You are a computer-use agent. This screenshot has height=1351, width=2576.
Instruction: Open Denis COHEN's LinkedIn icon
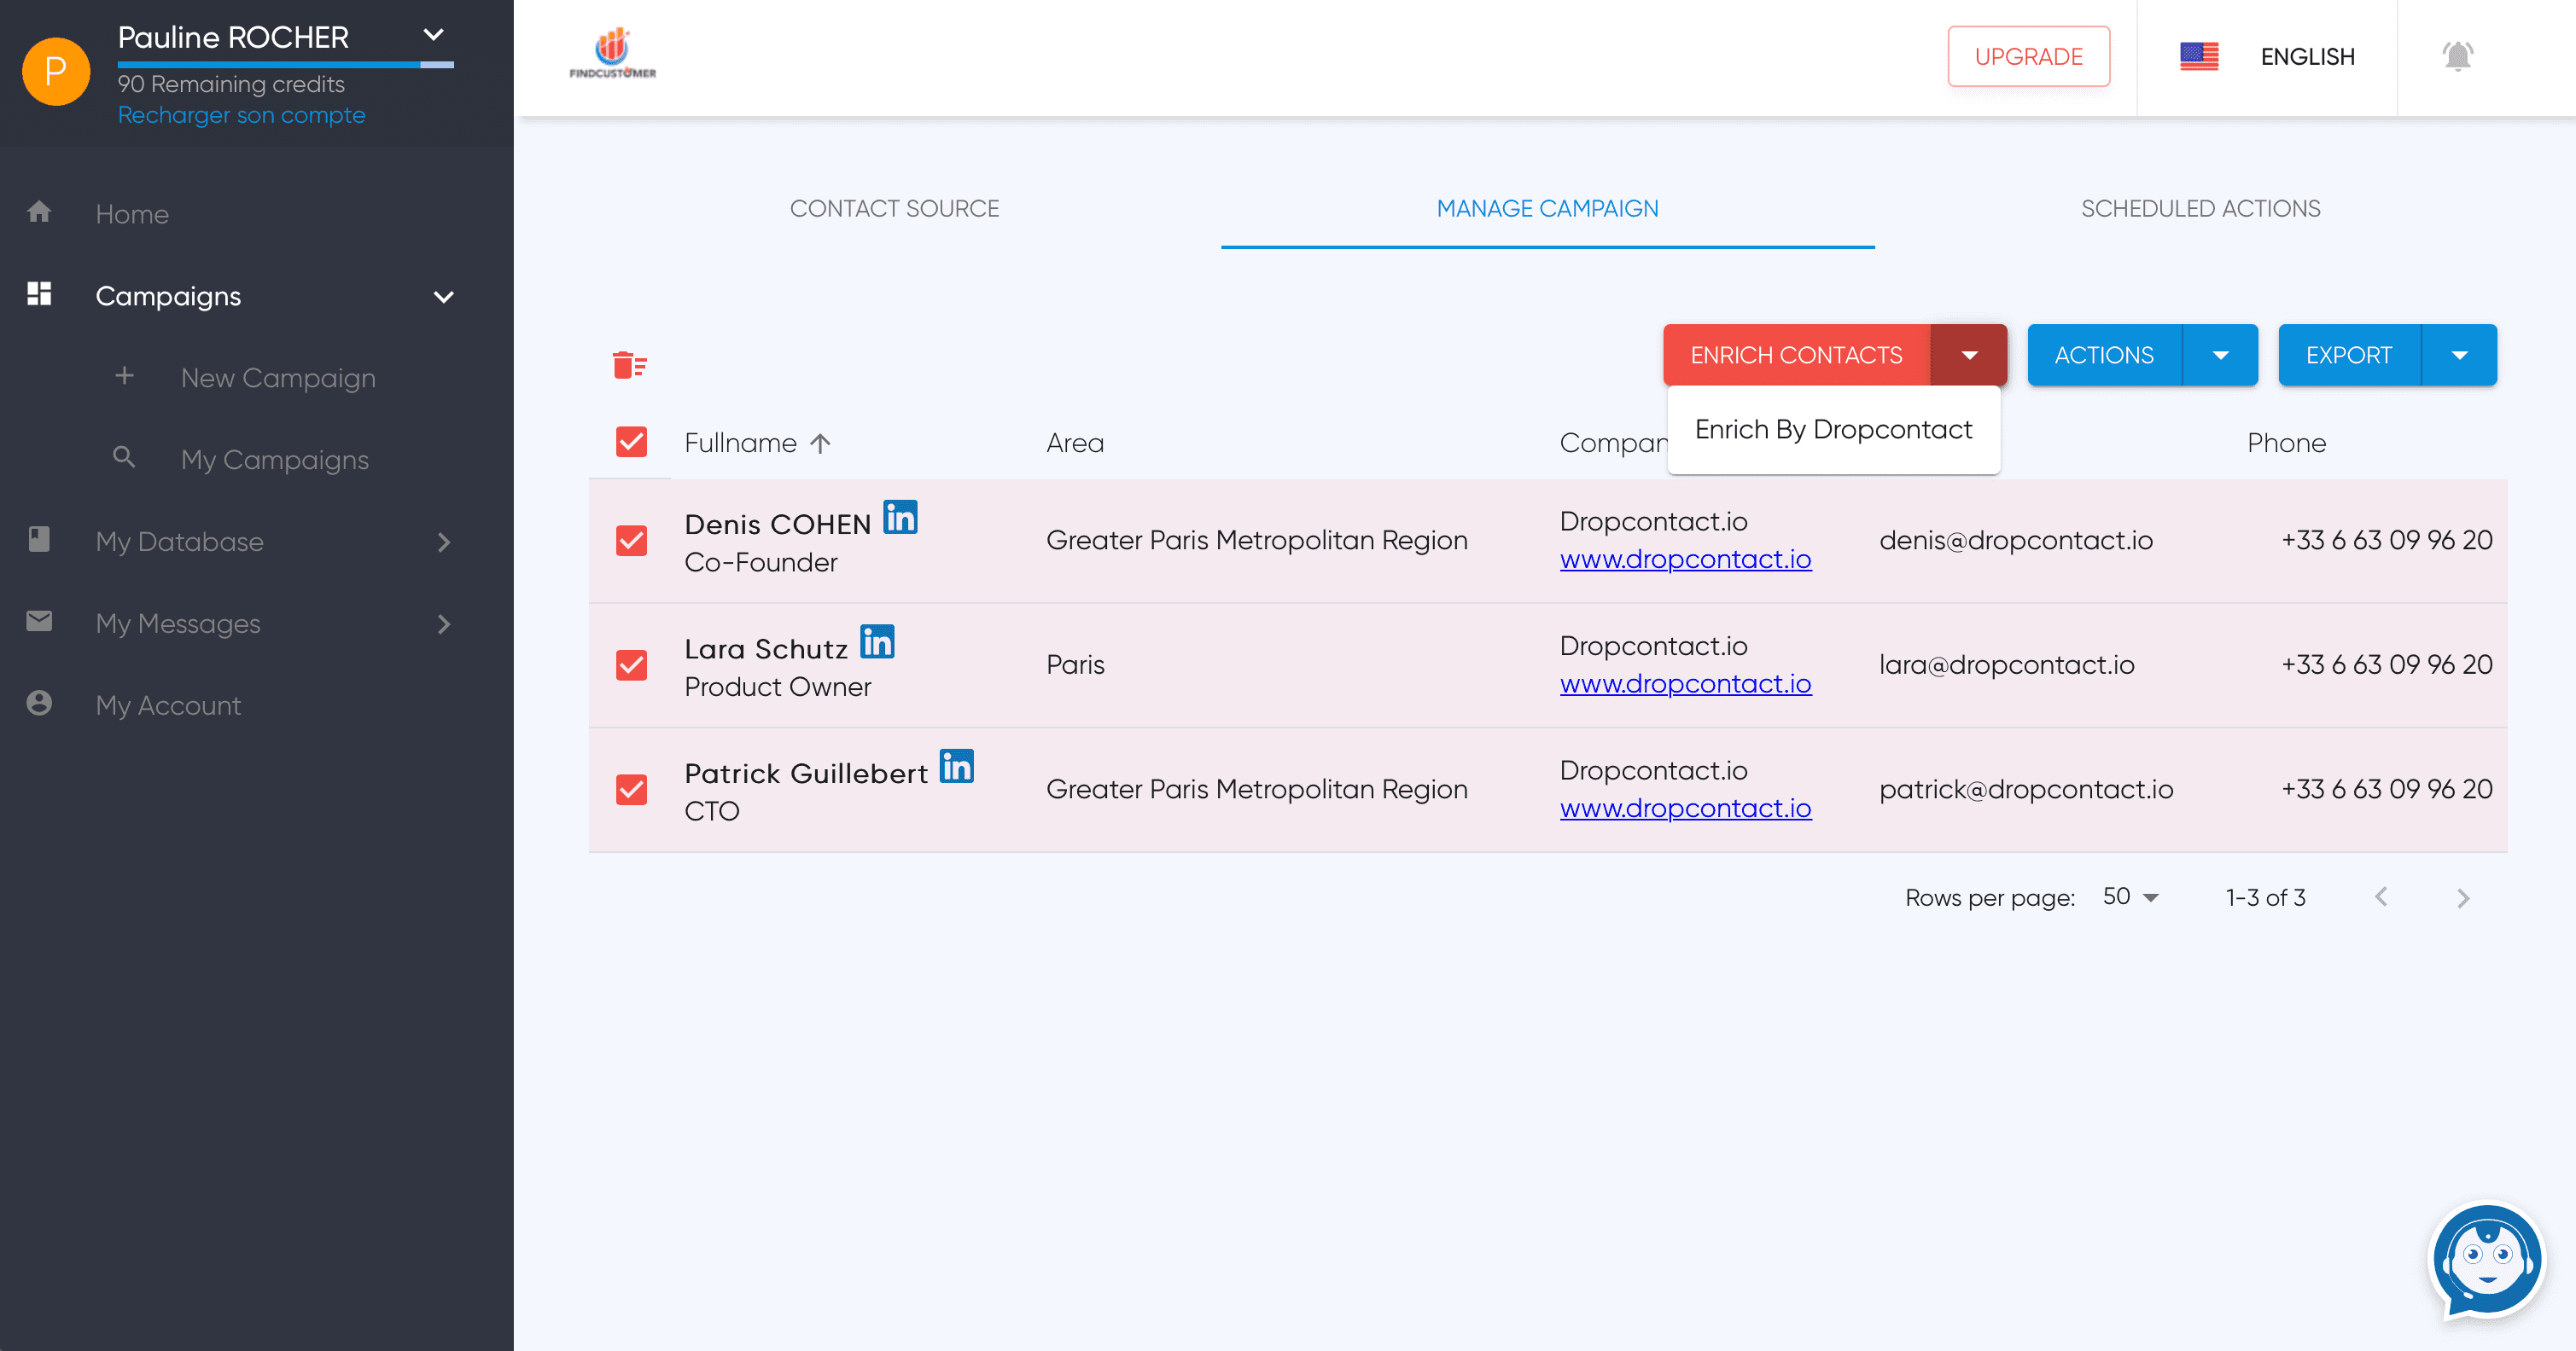click(900, 518)
